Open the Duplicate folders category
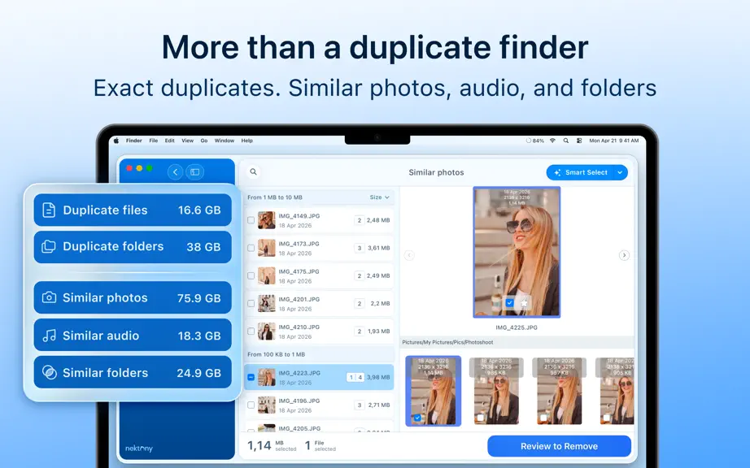 (133, 247)
